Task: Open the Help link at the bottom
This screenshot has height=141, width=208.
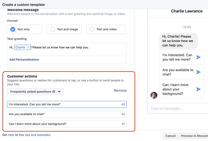Action: tap(11, 135)
